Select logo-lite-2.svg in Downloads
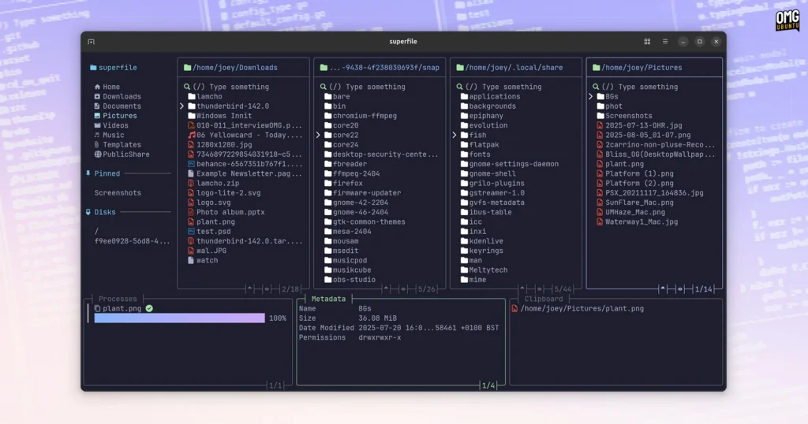This screenshot has height=424, width=808. point(224,193)
